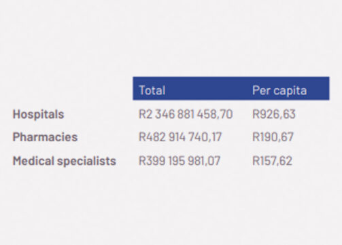Click Hospitals per capita value R926,63

click(274, 114)
